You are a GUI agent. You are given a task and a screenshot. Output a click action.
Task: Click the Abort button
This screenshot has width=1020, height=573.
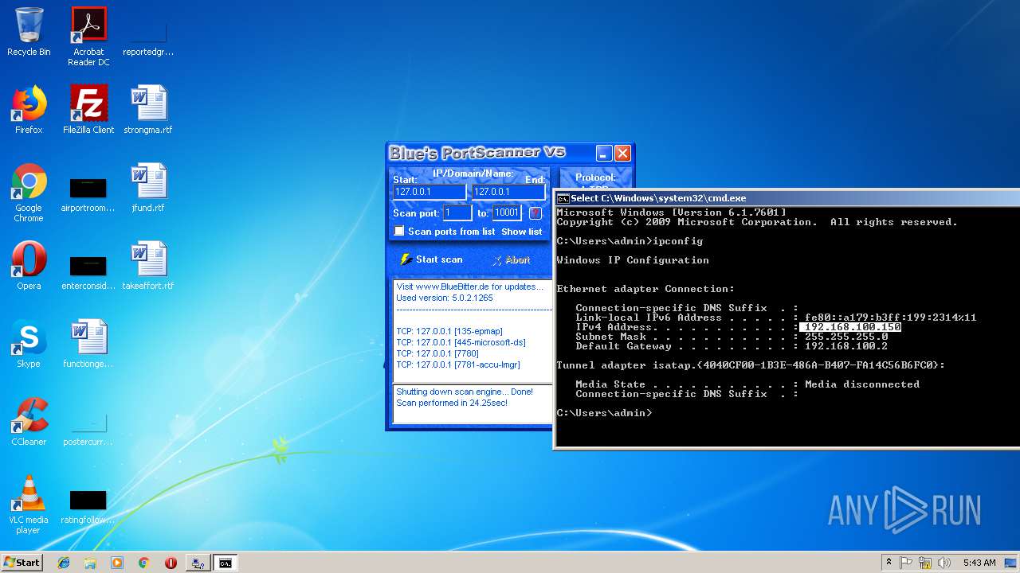pos(511,260)
